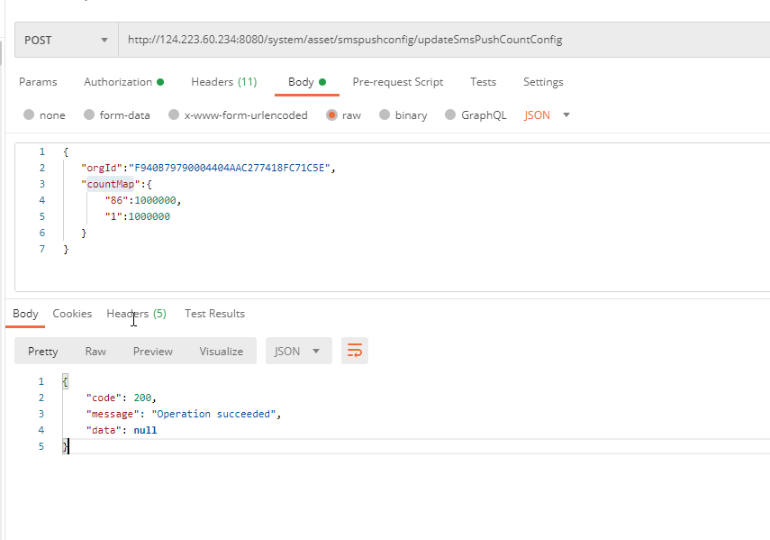This screenshot has height=540, width=770.
Task: Click the wrap lines icon button
Action: 355,351
